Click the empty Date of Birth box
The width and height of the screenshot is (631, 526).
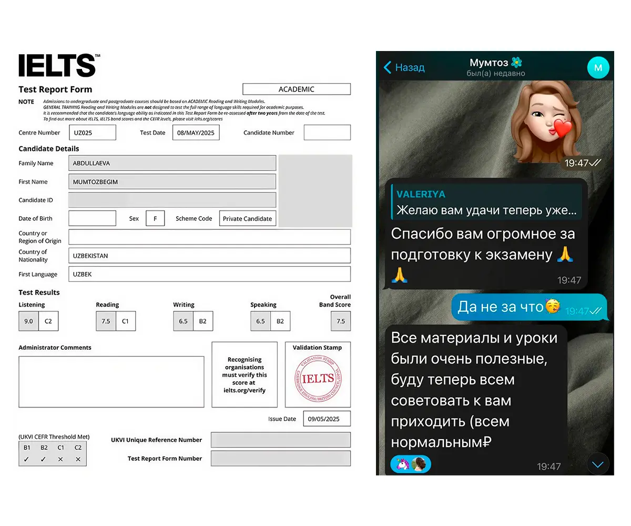[92, 218]
